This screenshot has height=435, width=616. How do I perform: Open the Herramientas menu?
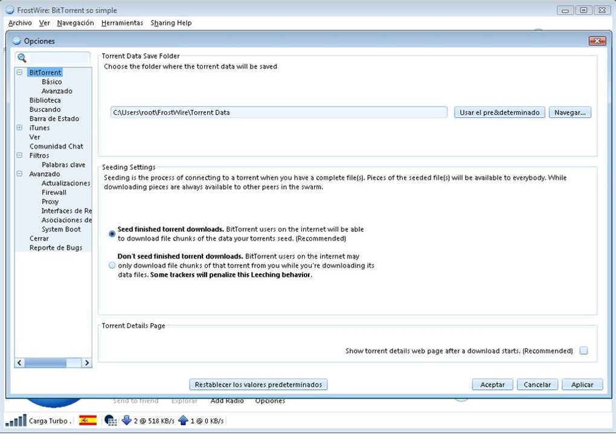point(122,23)
